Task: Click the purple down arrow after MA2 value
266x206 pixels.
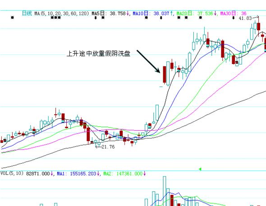Action: coord(145,174)
